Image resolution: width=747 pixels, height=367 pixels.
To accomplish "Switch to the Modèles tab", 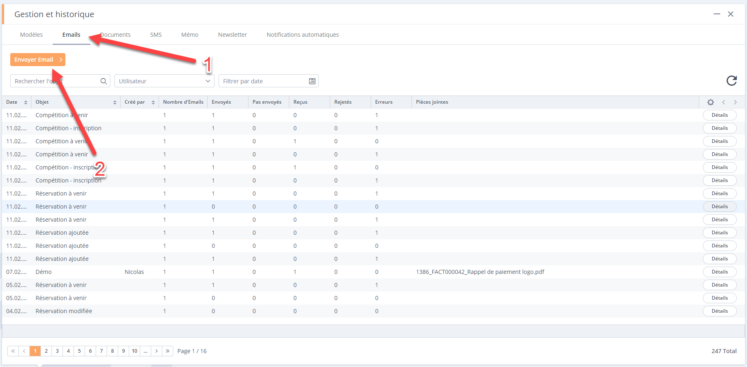I will pos(31,35).
